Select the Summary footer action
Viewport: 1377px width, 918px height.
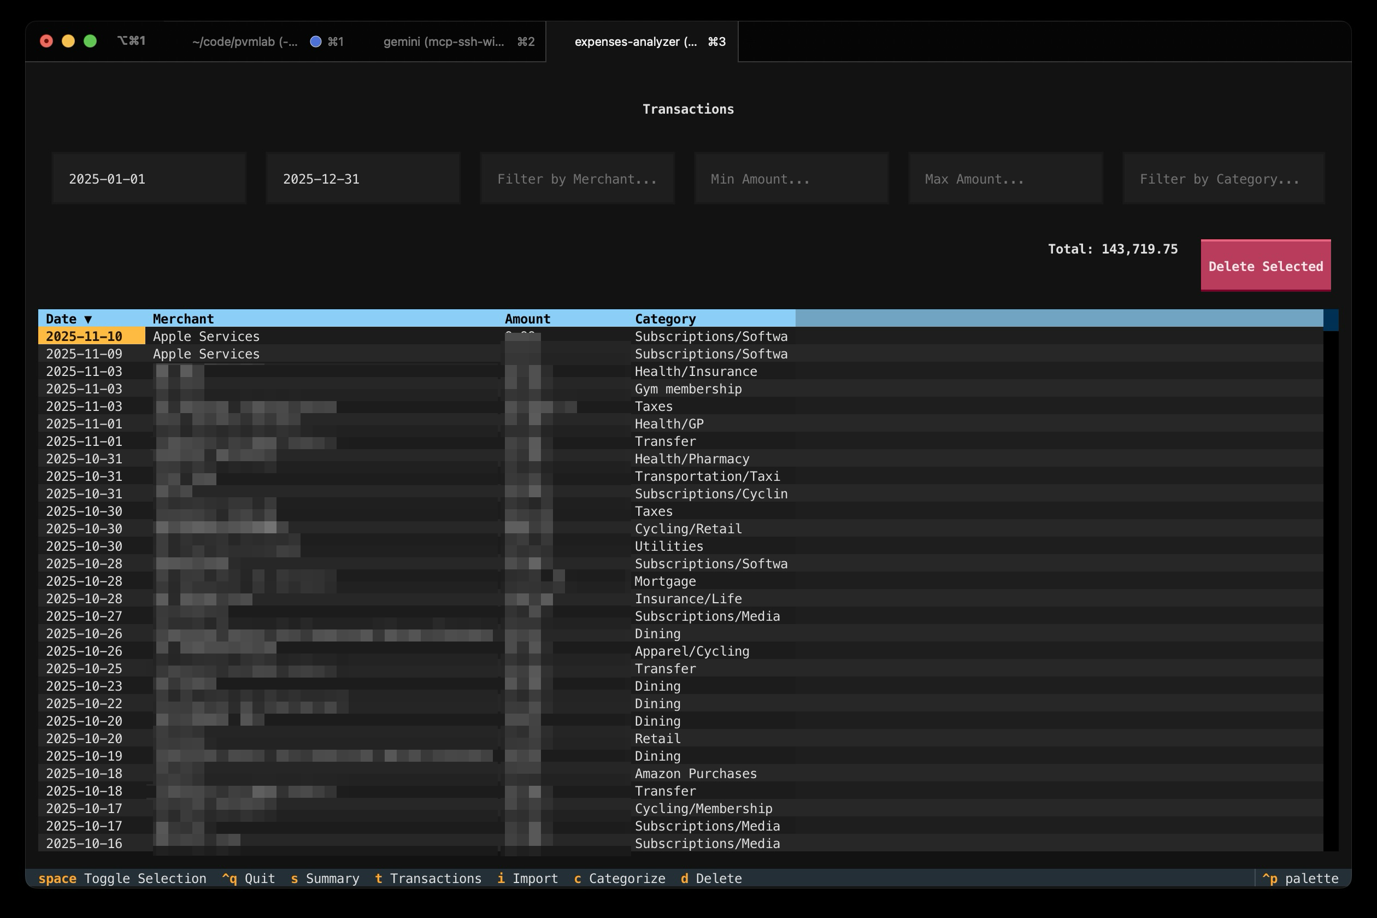pyautogui.click(x=326, y=878)
